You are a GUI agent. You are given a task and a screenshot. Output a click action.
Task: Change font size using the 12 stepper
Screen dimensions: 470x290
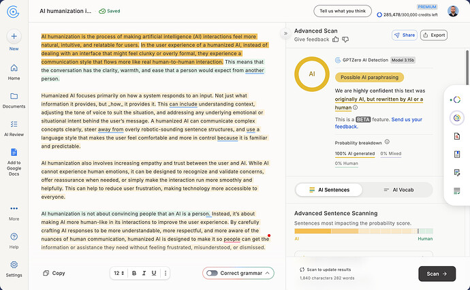tap(119, 273)
